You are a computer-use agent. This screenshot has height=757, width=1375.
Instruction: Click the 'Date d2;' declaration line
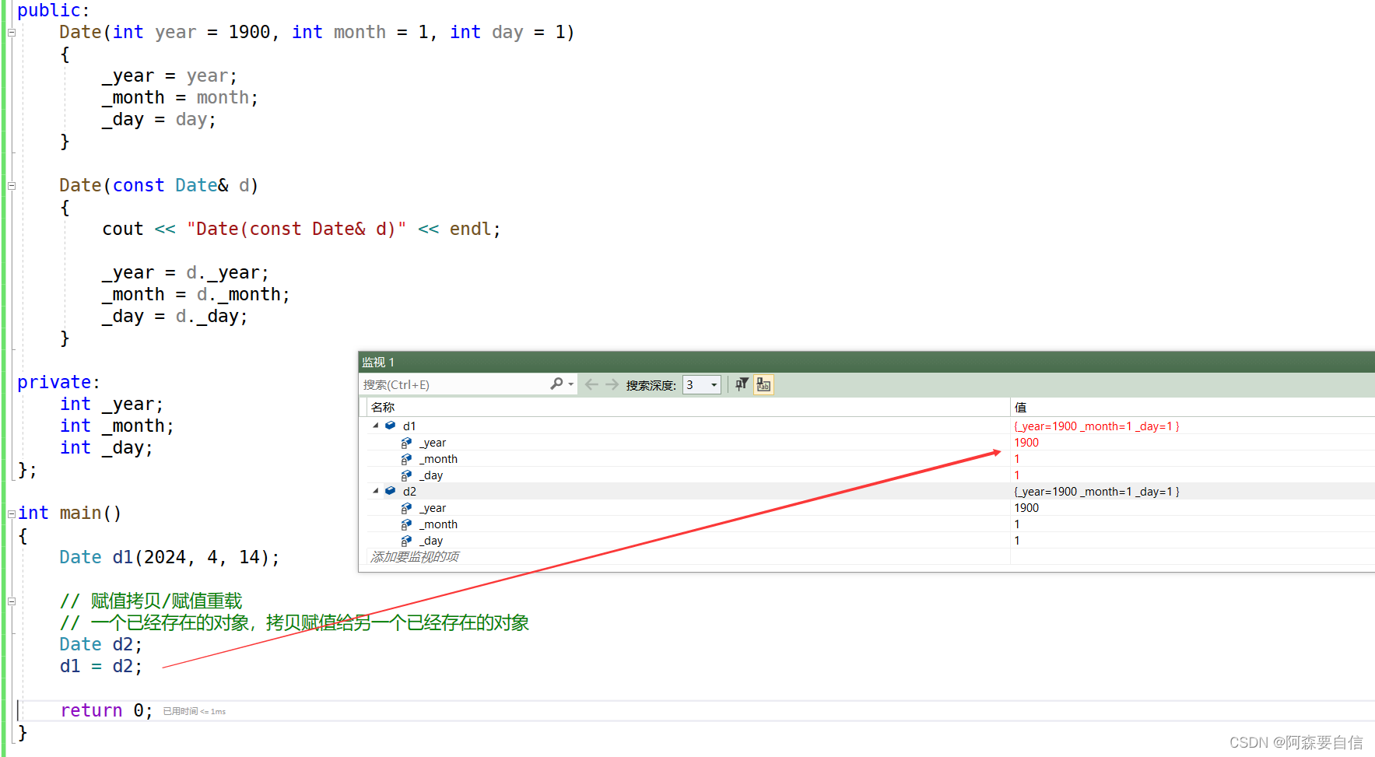coord(101,644)
